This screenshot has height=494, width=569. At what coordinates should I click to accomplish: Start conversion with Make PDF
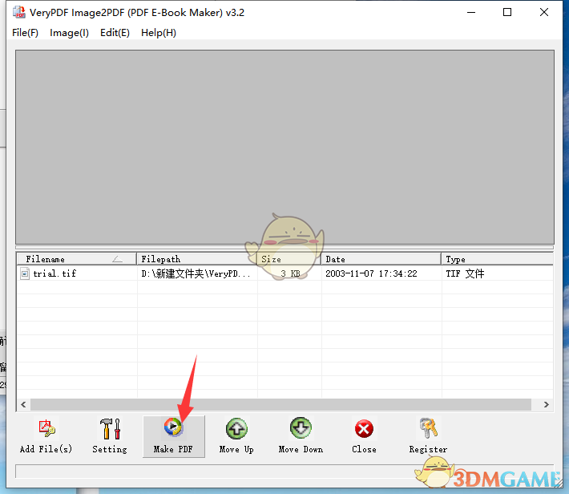point(174,437)
